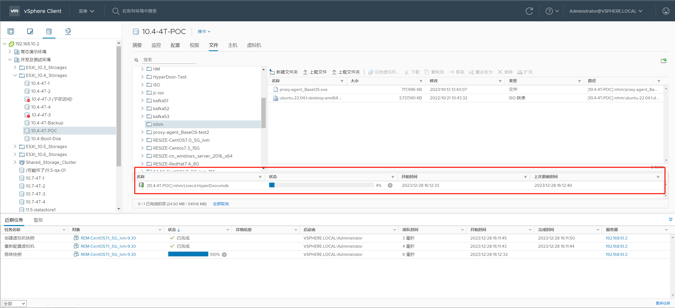Viewport: 675px width, 308px height.
Task: Click the smiley feedback icon
Action: point(666,11)
